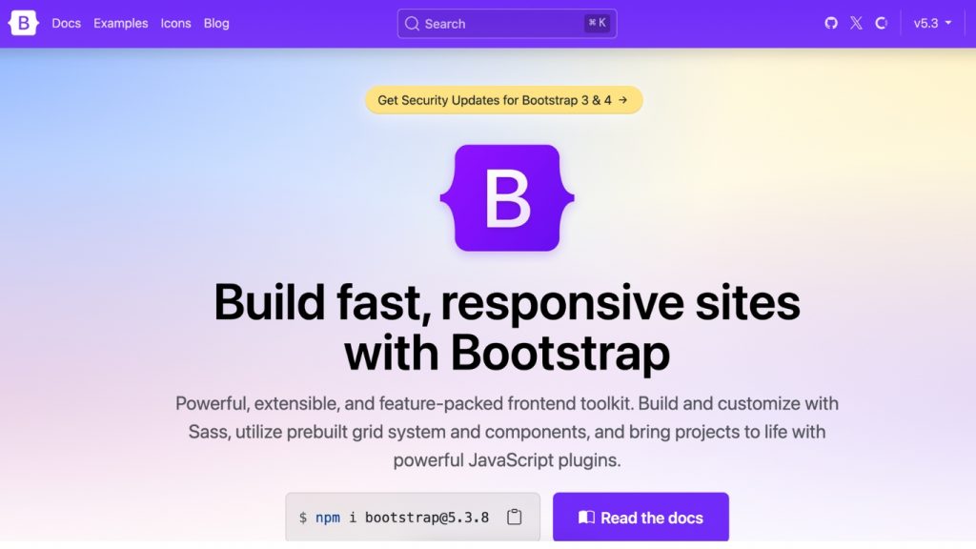Click the X (Twitter) icon in the header
The width and height of the screenshot is (976, 549).
click(x=857, y=23)
